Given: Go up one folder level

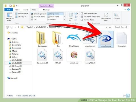Looking at the screenshot, I should [x=19, y=27].
